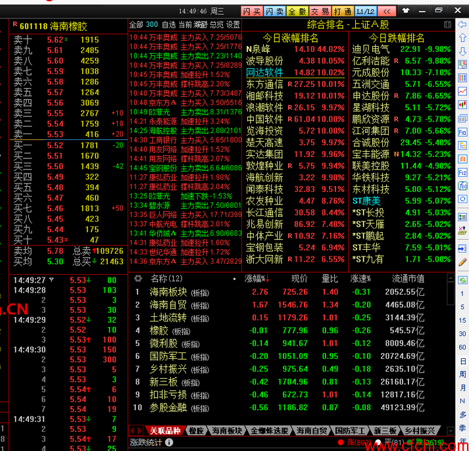Sort by the 流通市值 column header

click(x=408, y=279)
